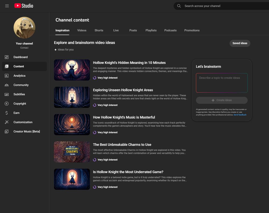Click the Create ideas button
This screenshot has width=269, height=213.
(x=222, y=100)
